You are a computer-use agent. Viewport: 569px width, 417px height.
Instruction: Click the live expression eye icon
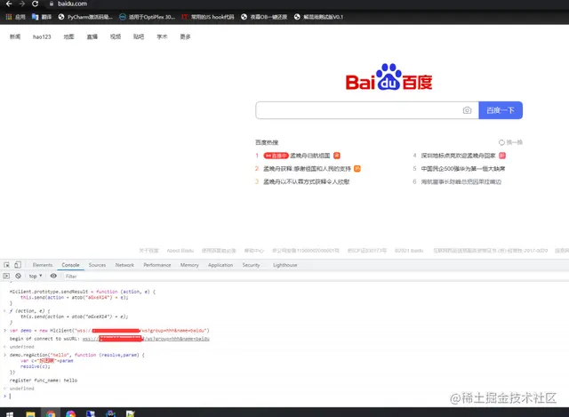53,276
